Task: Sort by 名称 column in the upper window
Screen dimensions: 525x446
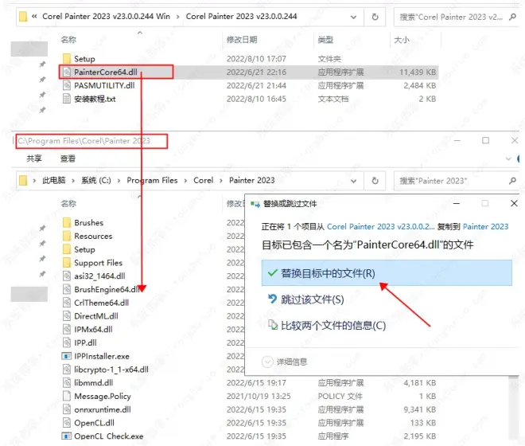Action: (x=68, y=40)
